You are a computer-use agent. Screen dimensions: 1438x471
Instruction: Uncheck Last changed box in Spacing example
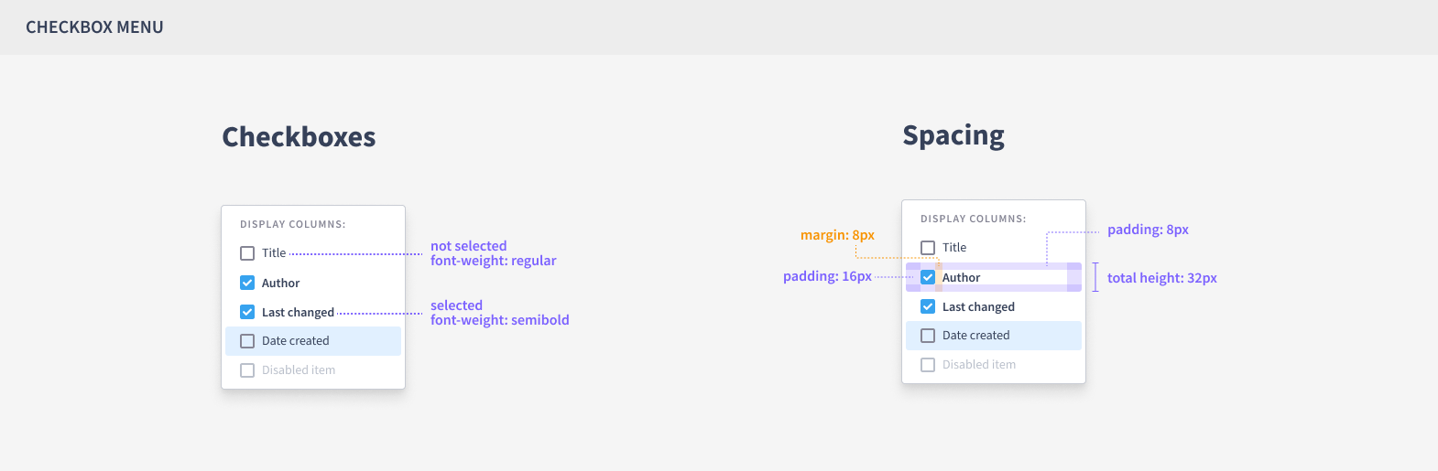tap(928, 306)
